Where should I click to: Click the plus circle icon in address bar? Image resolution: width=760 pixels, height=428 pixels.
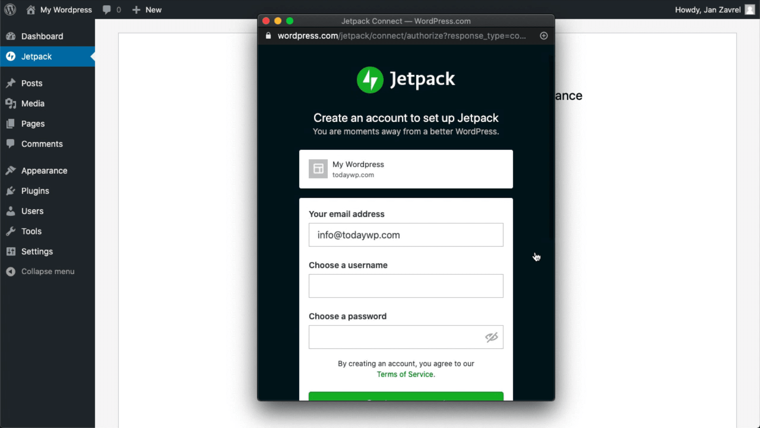544,36
